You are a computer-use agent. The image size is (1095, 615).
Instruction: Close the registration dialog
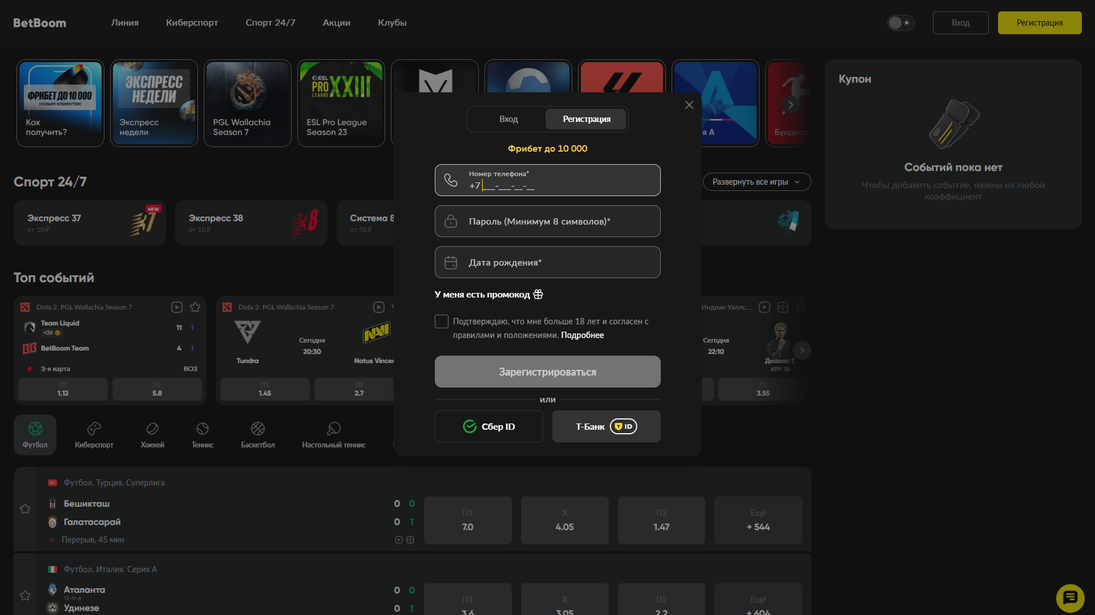click(689, 105)
